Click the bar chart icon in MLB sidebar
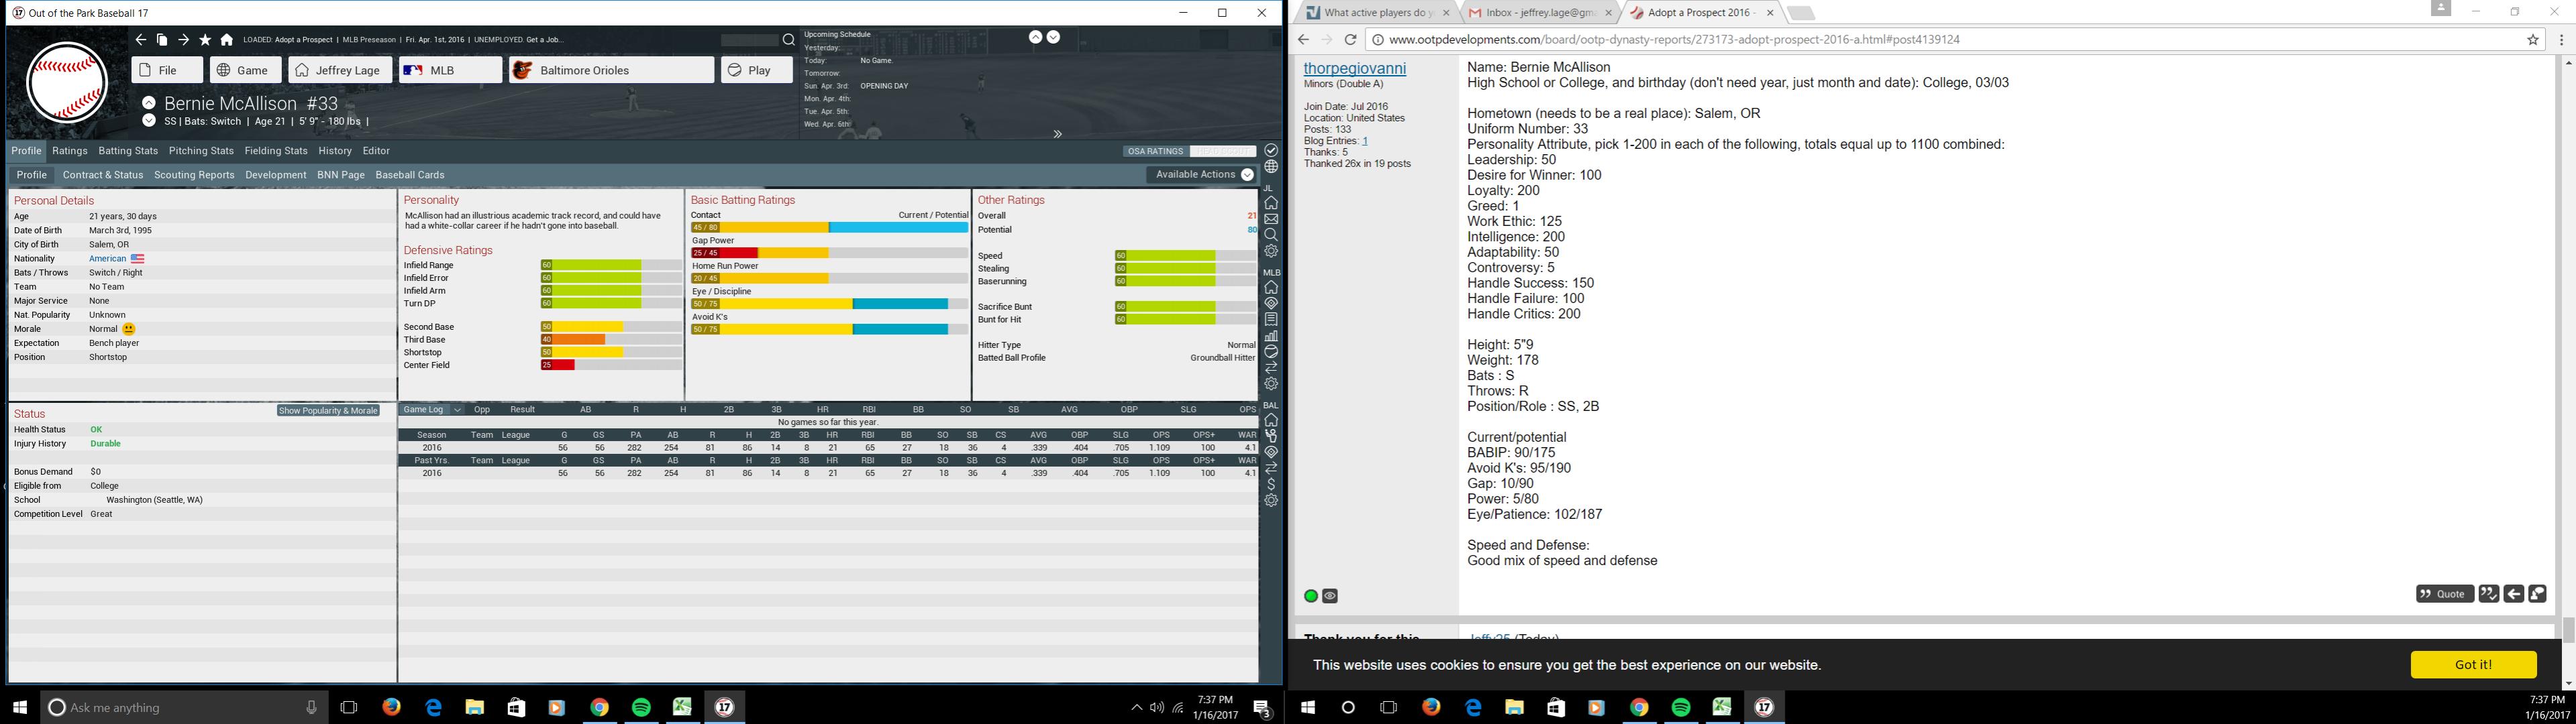This screenshot has width=2576, height=724. tap(1271, 336)
